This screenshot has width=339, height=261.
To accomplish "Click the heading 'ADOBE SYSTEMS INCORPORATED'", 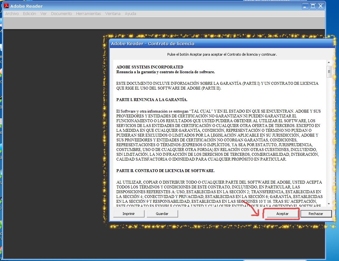I will (150, 67).
